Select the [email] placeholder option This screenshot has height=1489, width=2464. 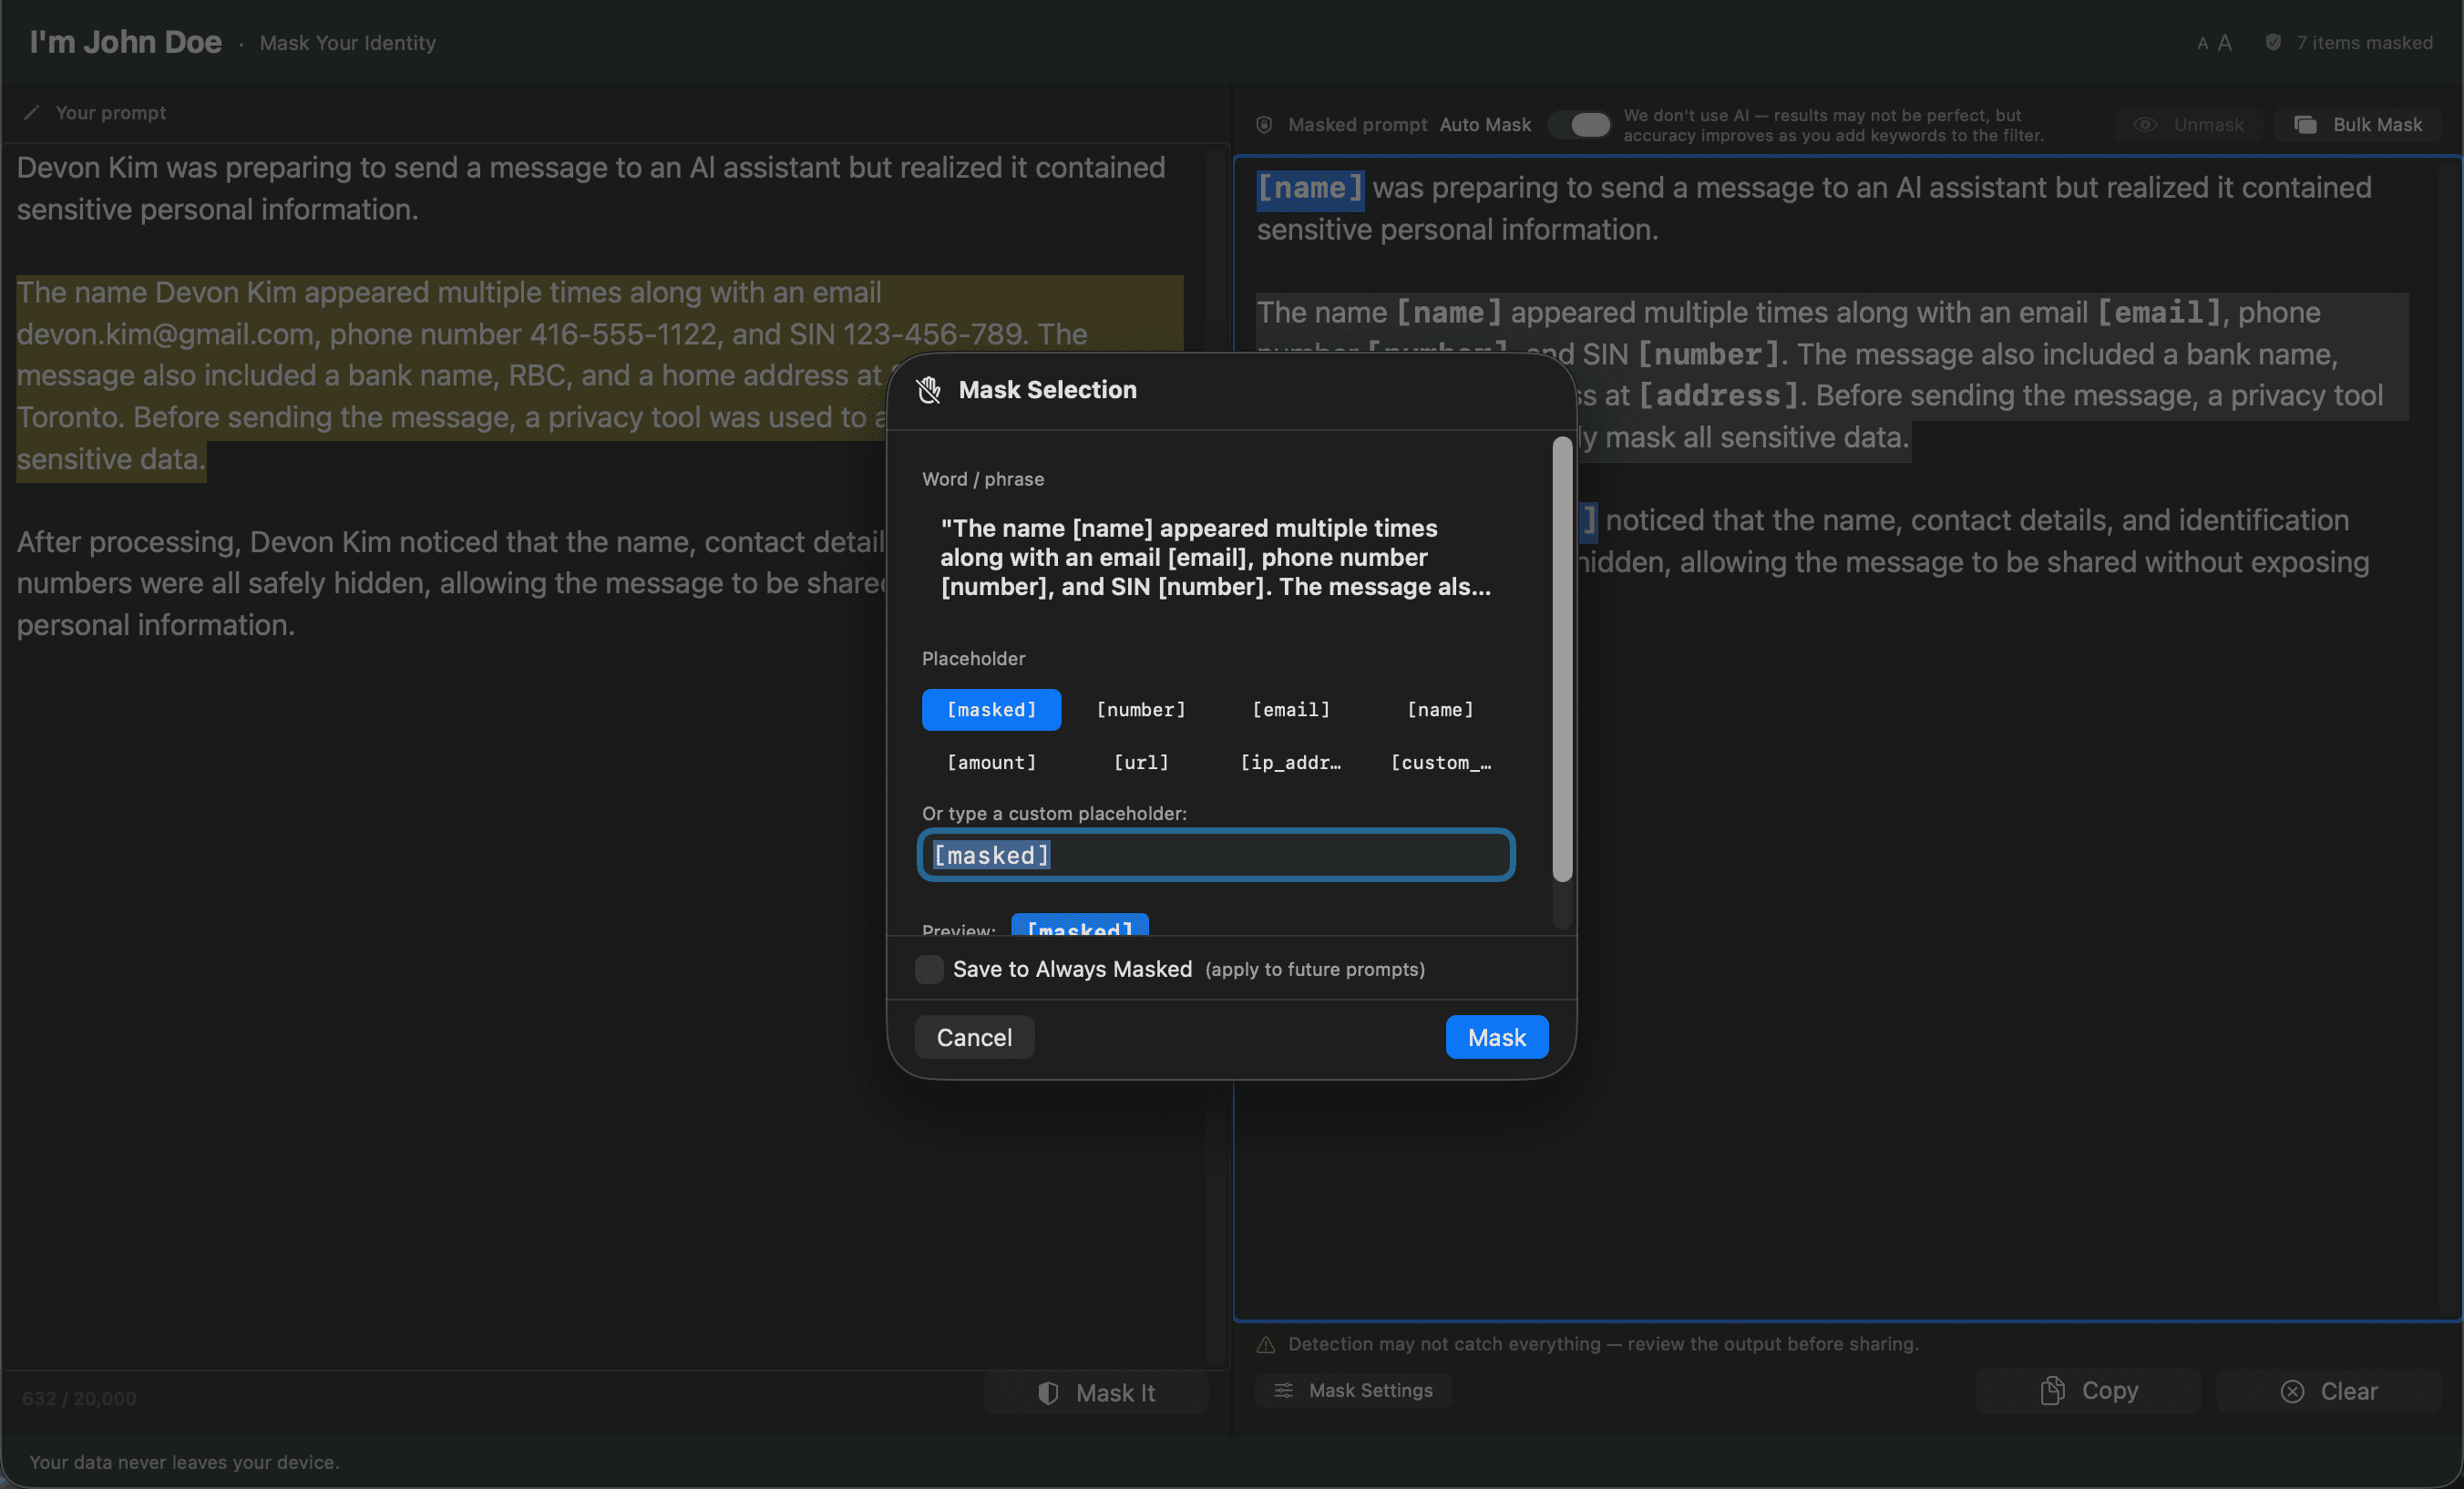pyautogui.click(x=1291, y=709)
